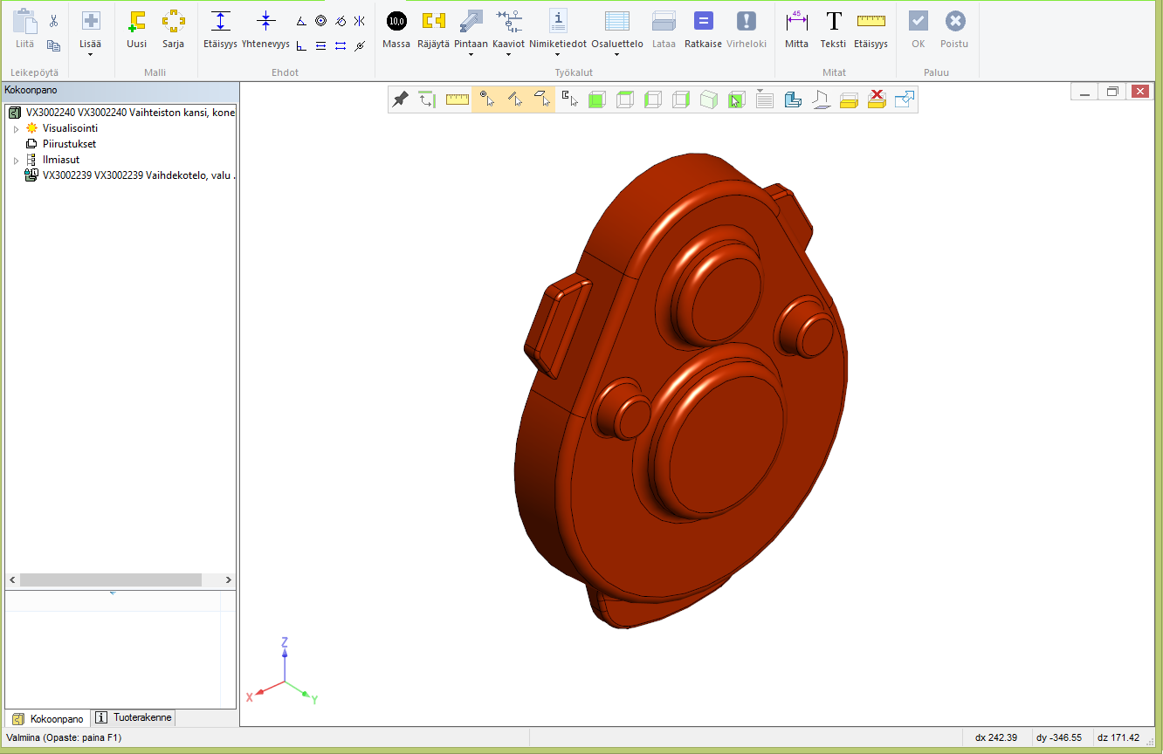Click the Massa mass calculation tool
Image resolution: width=1163 pixels, height=754 pixels.
[x=396, y=29]
